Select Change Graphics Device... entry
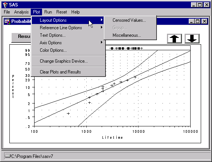The width and height of the screenshot is (212, 162). point(68,61)
